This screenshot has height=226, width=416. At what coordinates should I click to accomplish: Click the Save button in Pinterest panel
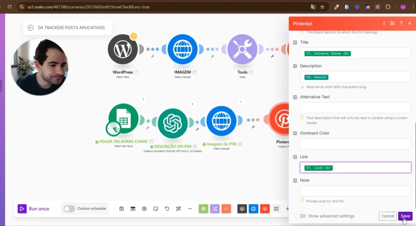tap(405, 216)
